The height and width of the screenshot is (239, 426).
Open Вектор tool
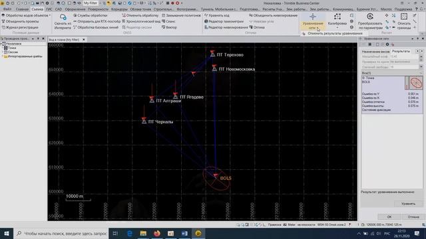click(x=169, y=27)
